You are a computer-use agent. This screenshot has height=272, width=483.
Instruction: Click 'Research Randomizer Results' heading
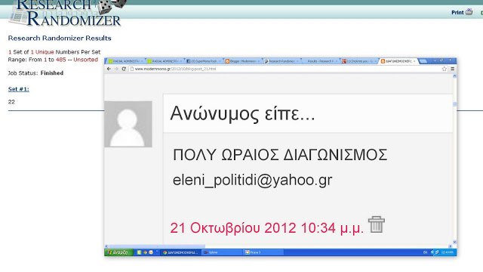coord(60,39)
